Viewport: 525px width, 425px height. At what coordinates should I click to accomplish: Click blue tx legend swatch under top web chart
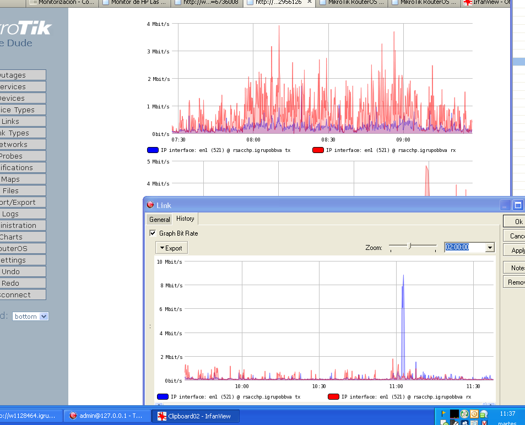point(153,150)
